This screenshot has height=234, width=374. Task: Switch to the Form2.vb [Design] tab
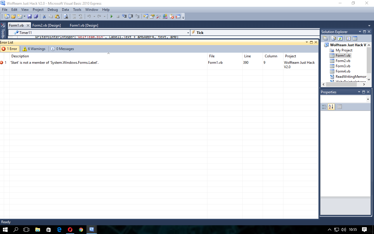47,25
